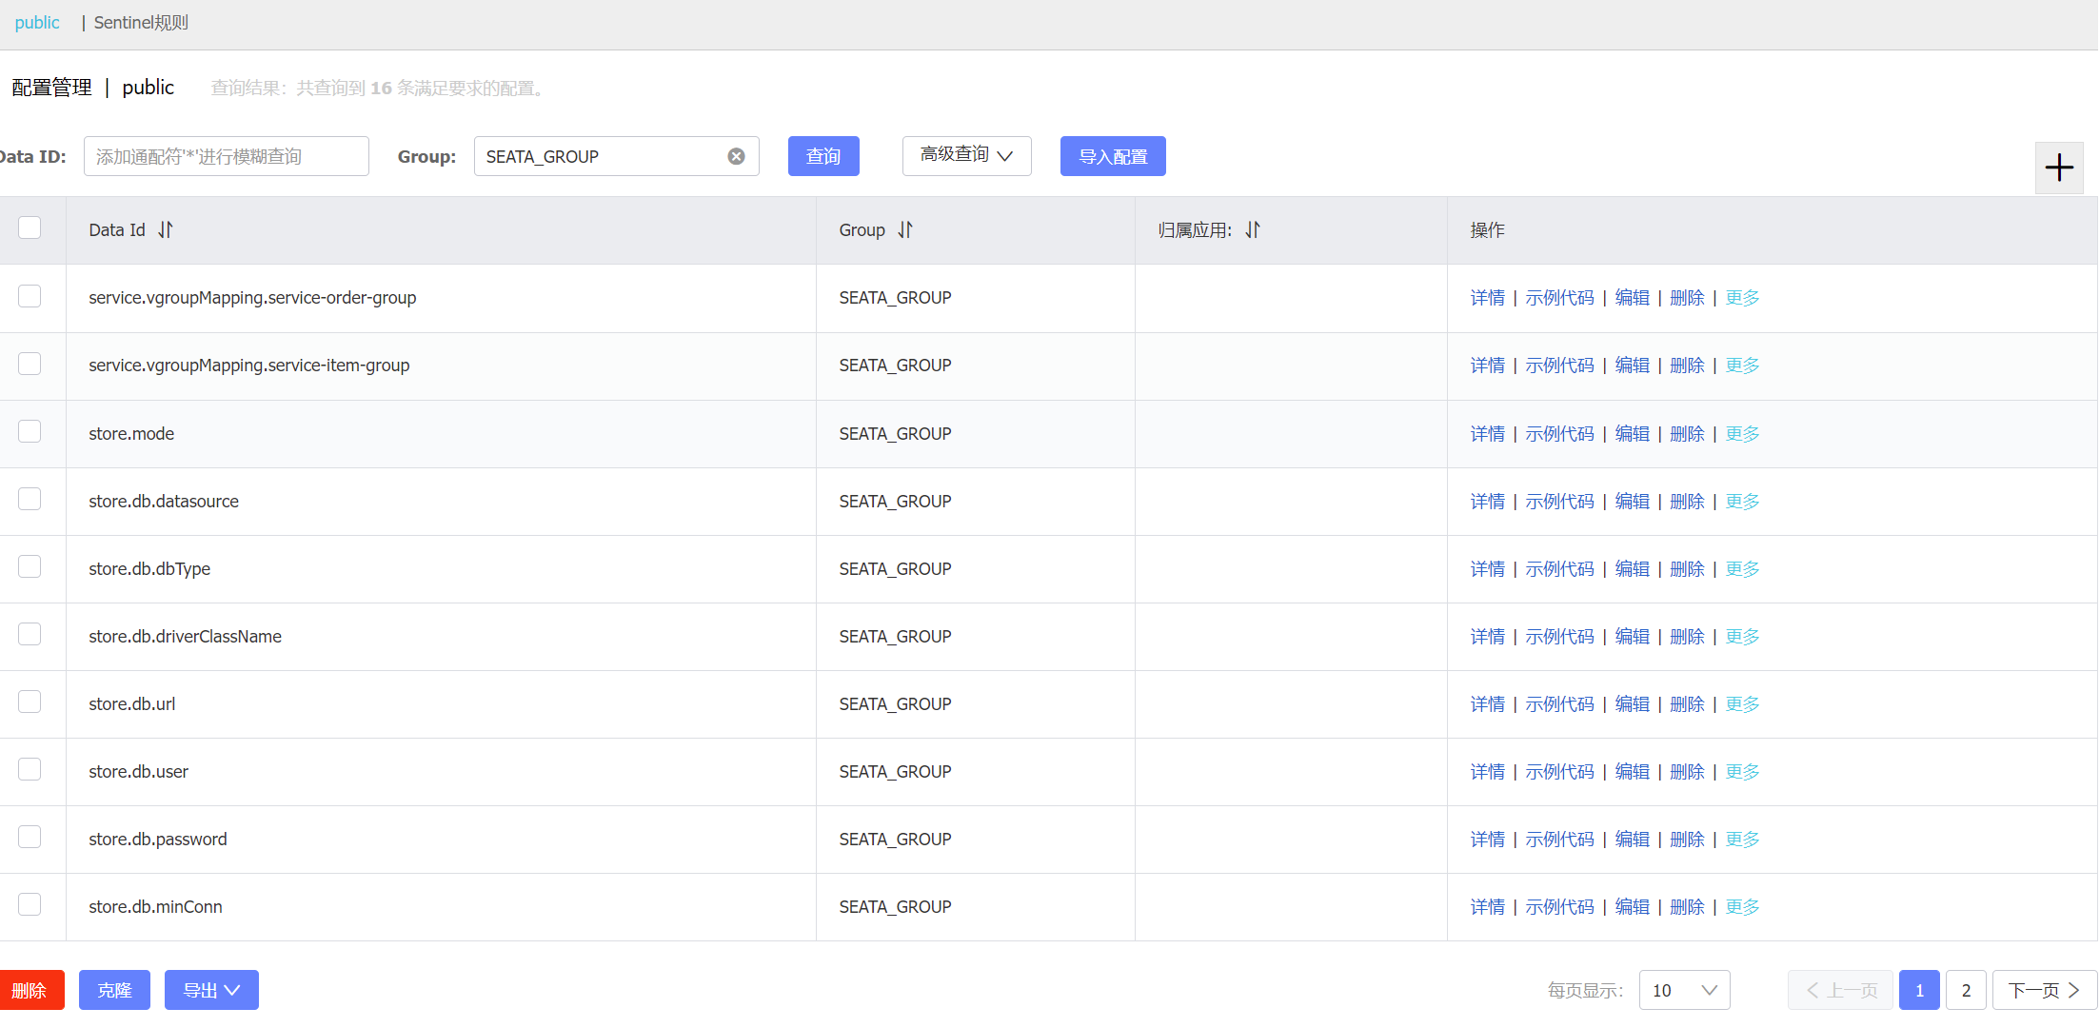Open the page size dropdown showing 10
This screenshot has width=2100, height=1028.
pos(1683,990)
